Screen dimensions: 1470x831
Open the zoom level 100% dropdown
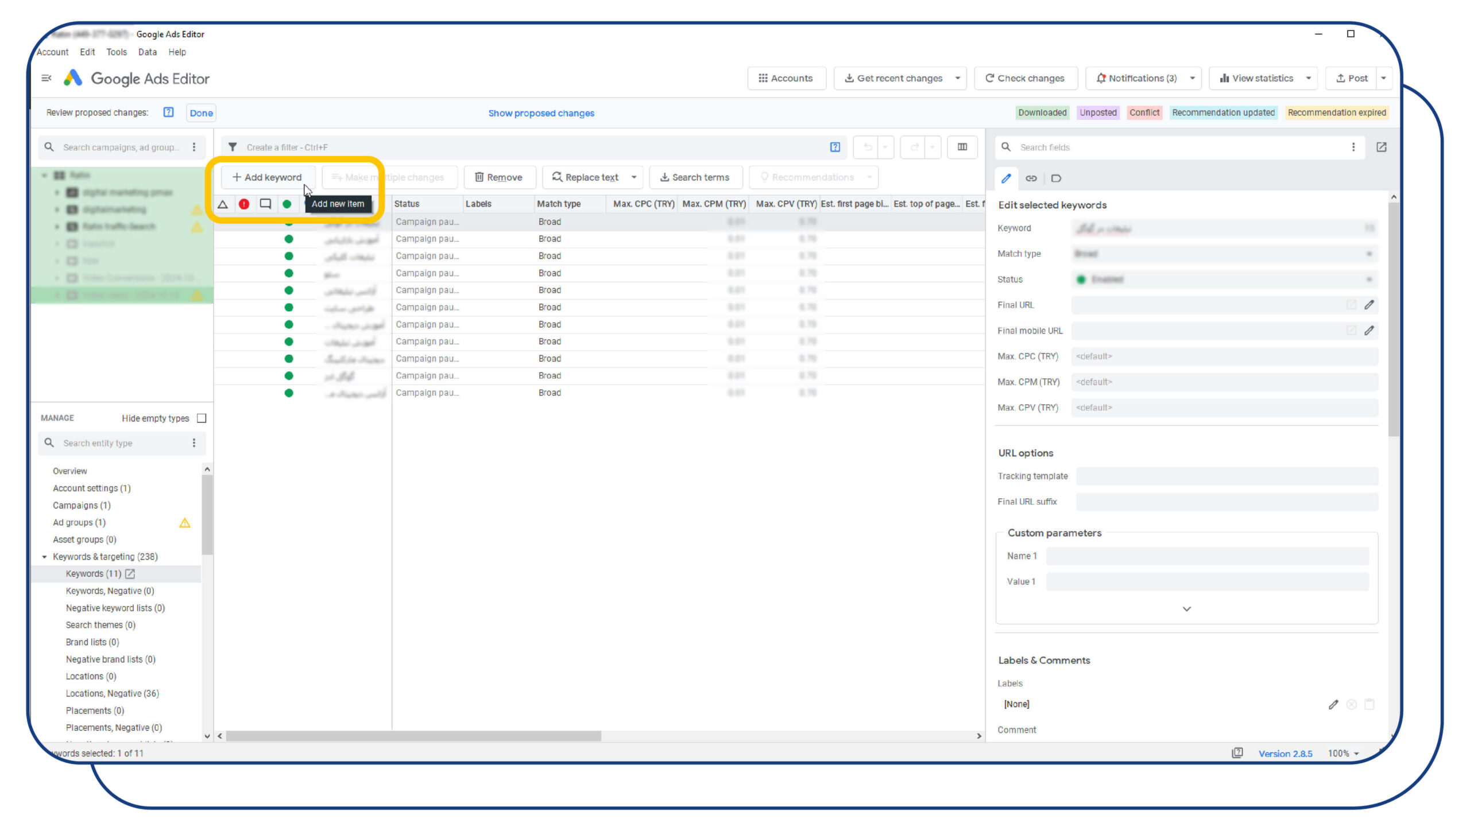point(1344,754)
